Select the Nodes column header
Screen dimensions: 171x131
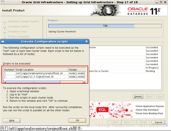coord(77,70)
